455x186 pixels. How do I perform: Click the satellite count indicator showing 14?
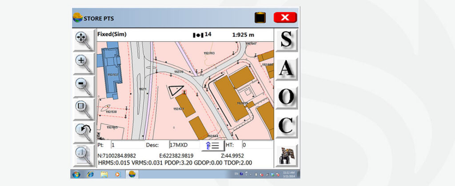[203, 34]
